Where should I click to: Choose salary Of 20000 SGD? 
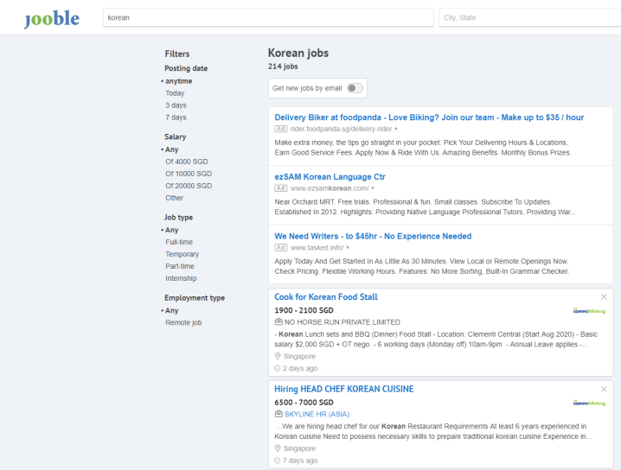coord(189,186)
